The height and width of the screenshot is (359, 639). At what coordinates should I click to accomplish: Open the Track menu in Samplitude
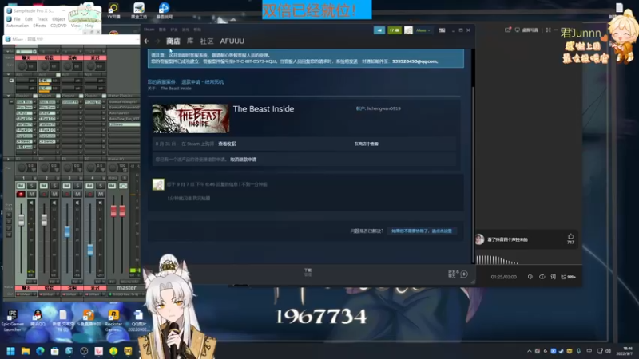coord(42,19)
